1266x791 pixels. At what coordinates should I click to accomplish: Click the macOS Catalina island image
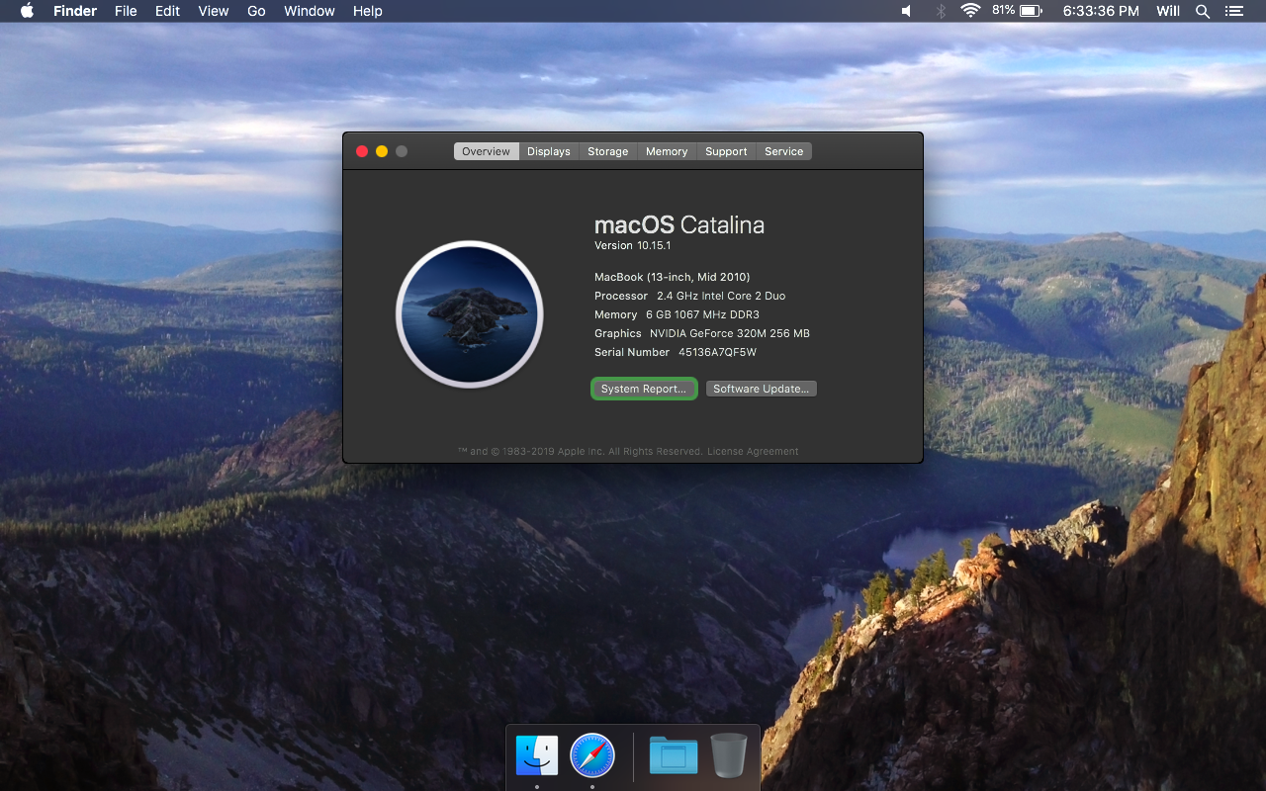click(x=470, y=314)
